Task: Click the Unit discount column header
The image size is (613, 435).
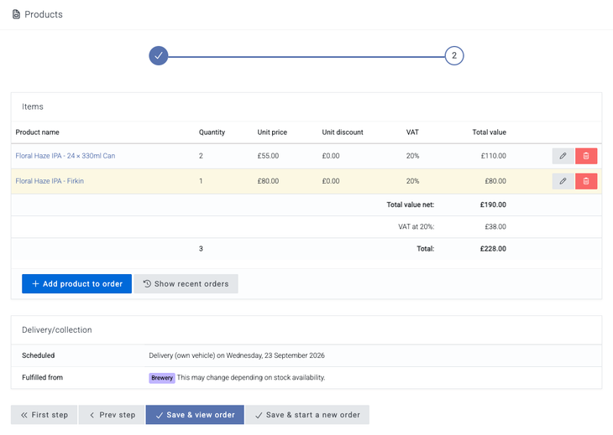Action: click(x=343, y=132)
